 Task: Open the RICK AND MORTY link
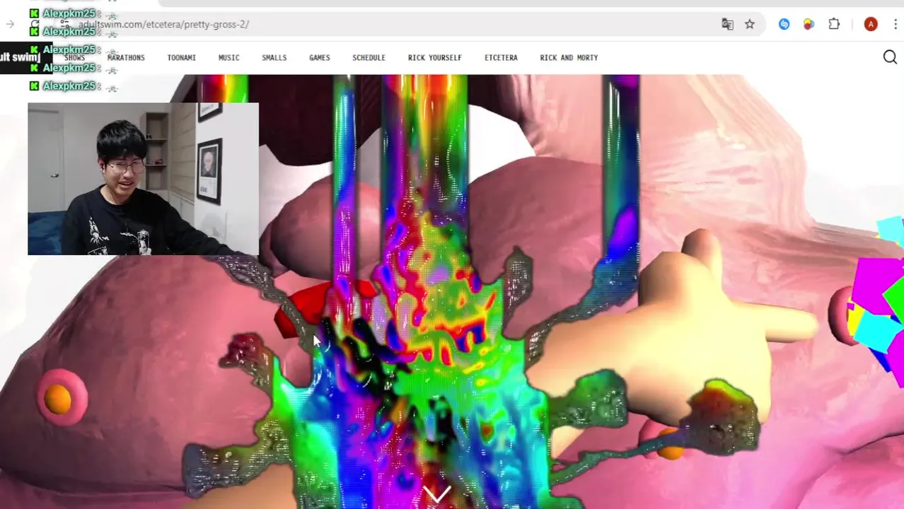pyautogui.click(x=569, y=58)
